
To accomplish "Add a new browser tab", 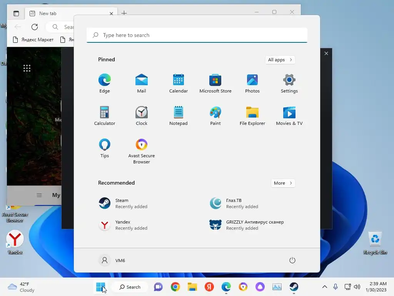I will point(124,13).
